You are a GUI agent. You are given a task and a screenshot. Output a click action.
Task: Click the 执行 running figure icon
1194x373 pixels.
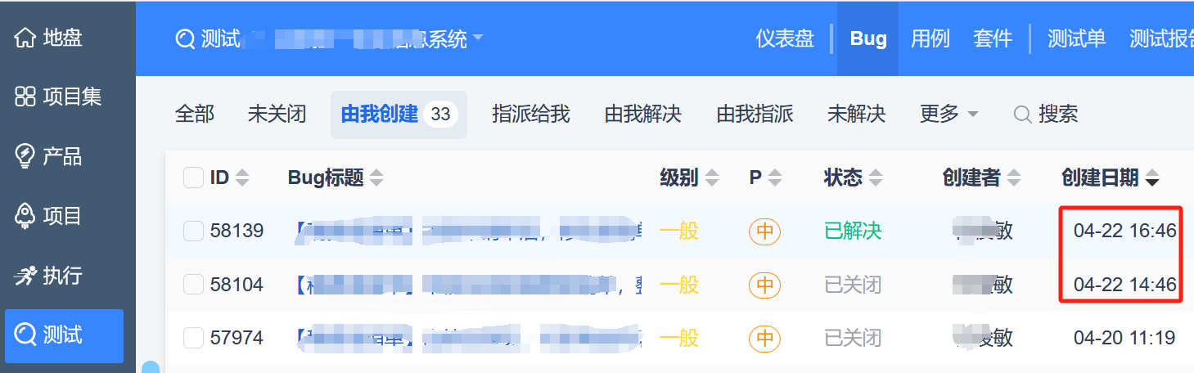[25, 276]
